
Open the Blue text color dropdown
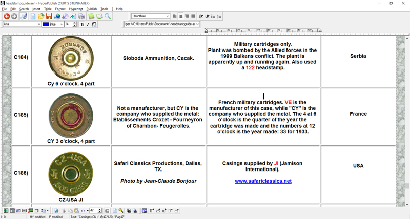click(61, 24)
